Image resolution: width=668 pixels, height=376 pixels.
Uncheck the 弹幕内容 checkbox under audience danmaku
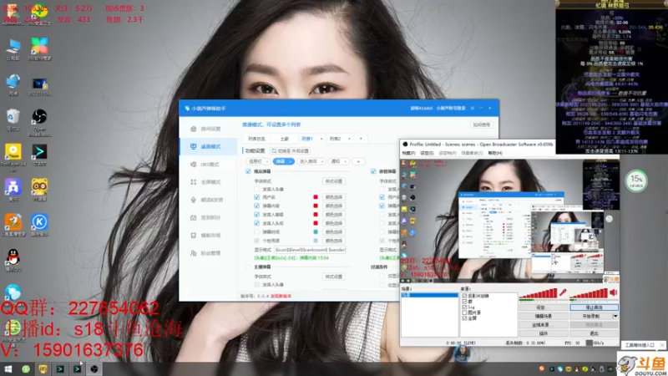tap(256, 206)
